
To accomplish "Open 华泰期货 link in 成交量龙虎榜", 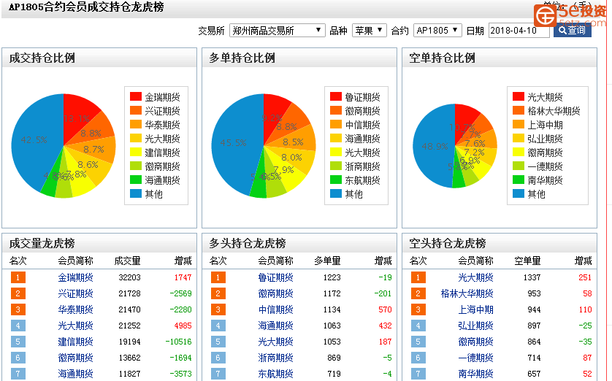I will [x=75, y=309].
